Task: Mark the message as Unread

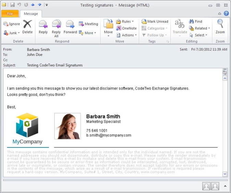Action: pos(155,22)
